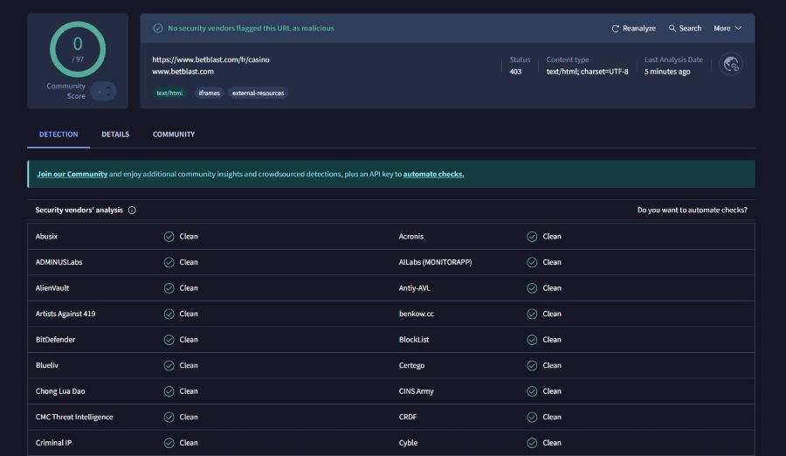Click the Search magnifier icon
Screen dimensions: 786x456
672,28
